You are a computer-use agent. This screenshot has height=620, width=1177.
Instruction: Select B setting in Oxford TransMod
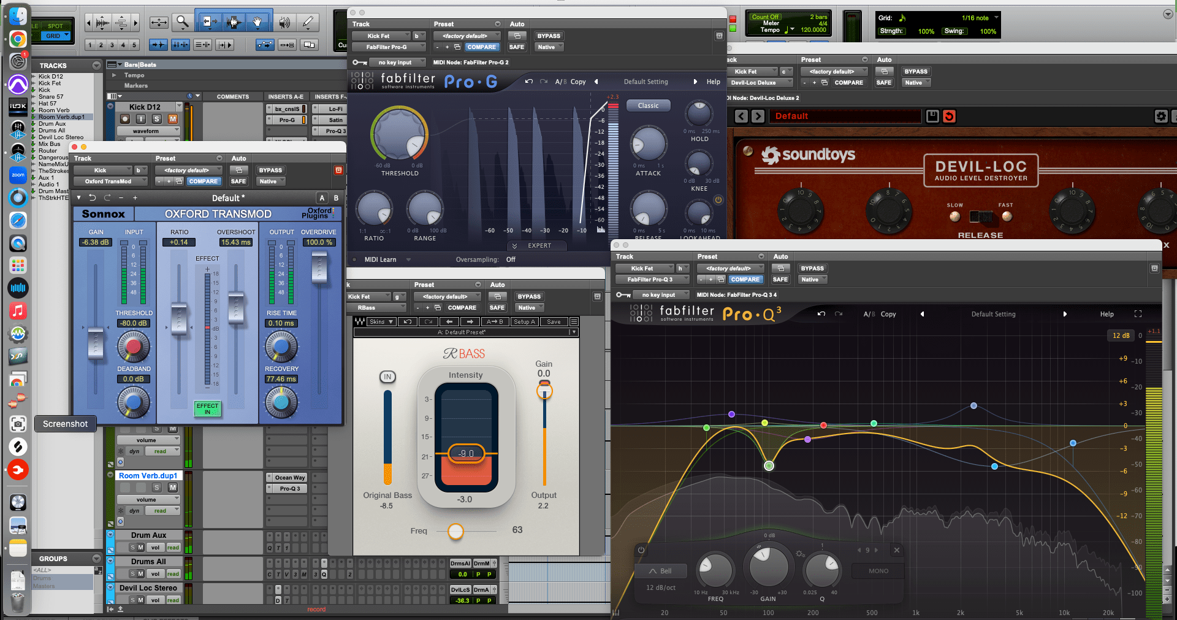pos(336,197)
